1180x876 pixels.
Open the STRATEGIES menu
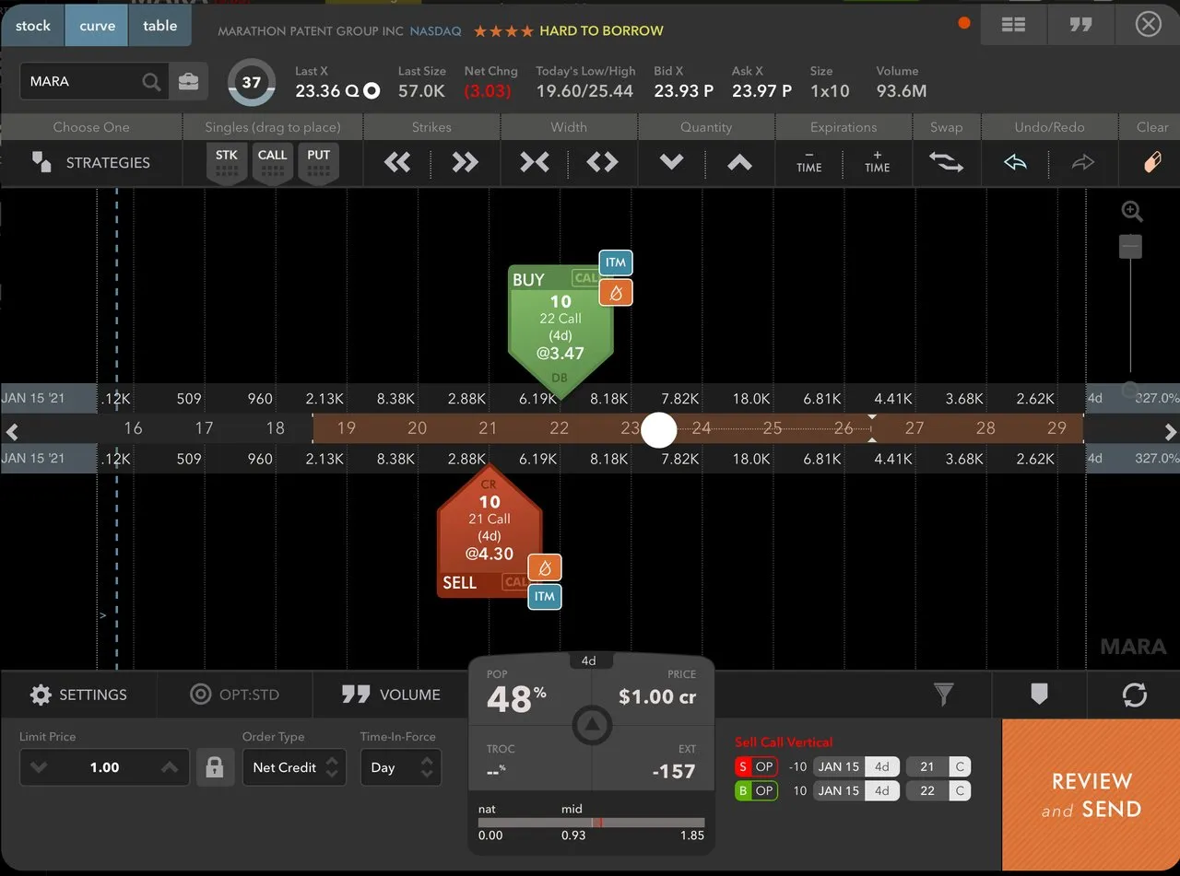pyautogui.click(x=90, y=162)
